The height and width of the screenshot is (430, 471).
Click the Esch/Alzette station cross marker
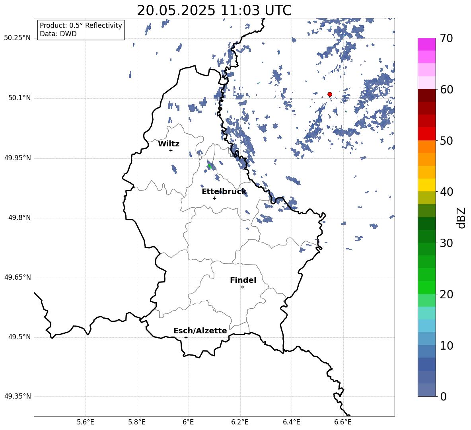186,337
